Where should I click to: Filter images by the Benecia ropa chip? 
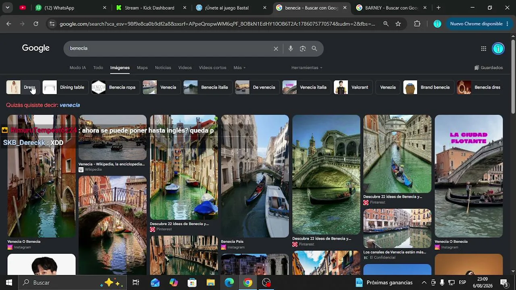click(115, 87)
